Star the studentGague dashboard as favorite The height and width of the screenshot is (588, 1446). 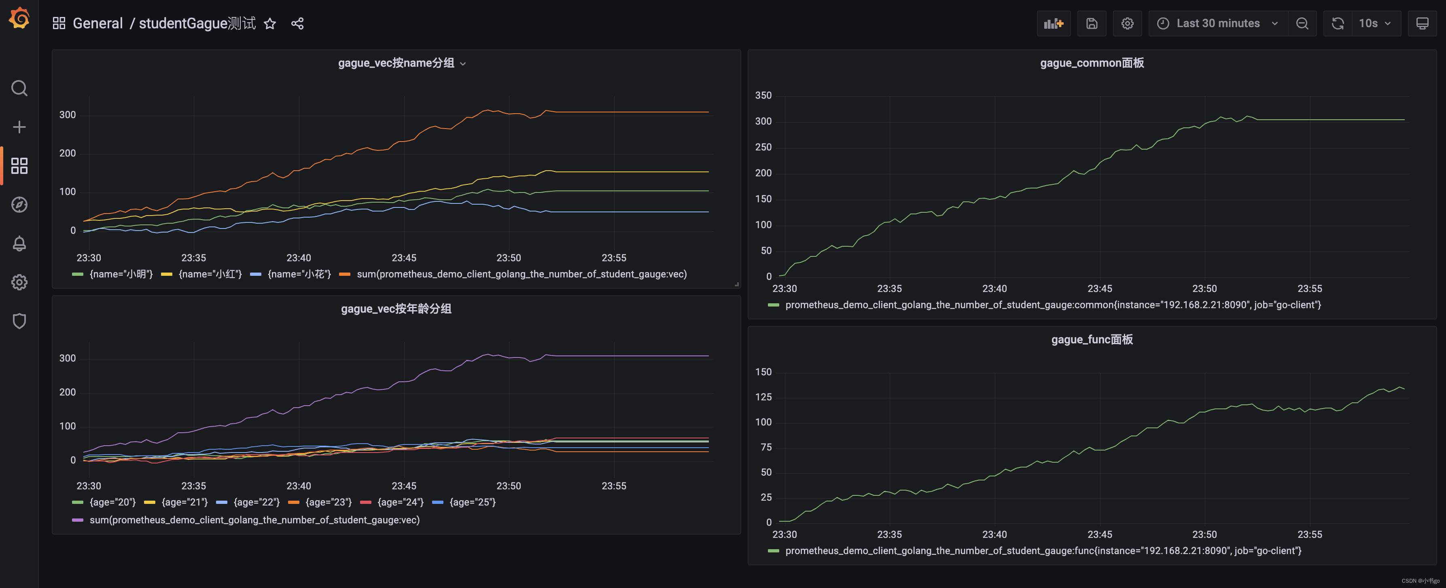click(270, 23)
